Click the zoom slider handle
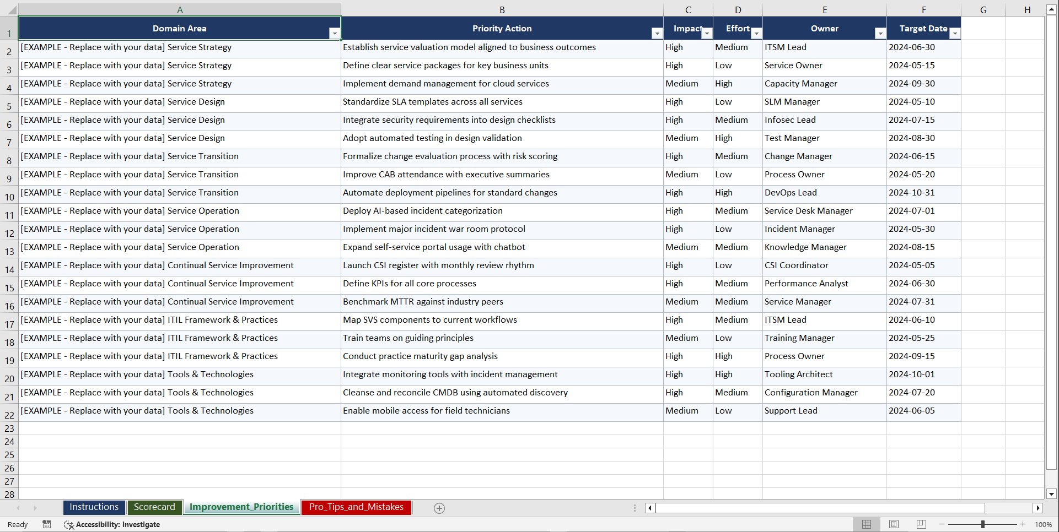The width and height of the screenshot is (1059, 532). click(x=983, y=524)
